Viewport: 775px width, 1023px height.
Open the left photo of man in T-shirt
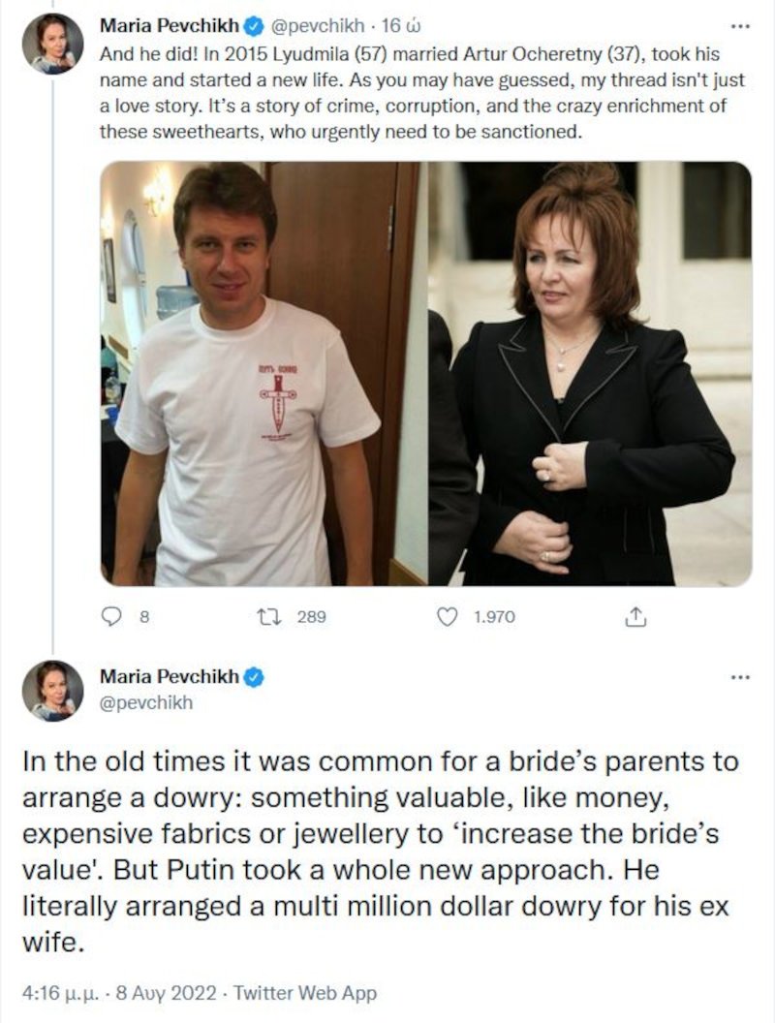[x=264, y=374]
